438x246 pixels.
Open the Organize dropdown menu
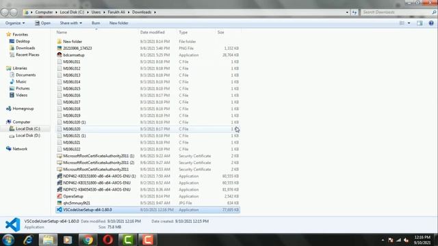pos(15,23)
